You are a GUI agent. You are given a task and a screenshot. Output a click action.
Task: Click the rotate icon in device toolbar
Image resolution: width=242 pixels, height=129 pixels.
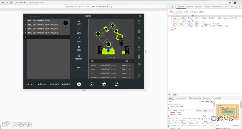[x=111, y=7]
